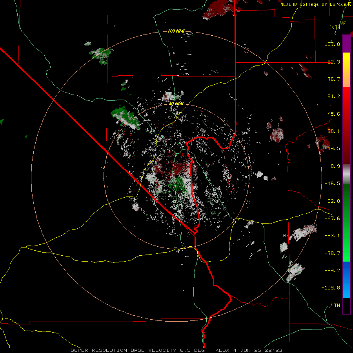Viewport: 353px width, 353px height.
Task: Click the 30.1 velocity scale value
Action: [334, 131]
